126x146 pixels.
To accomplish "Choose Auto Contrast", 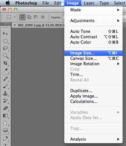I will click(x=93, y=37).
